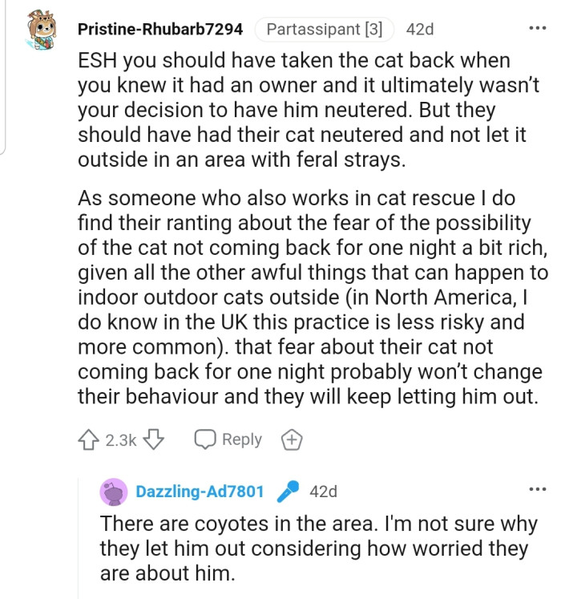Image resolution: width=561 pixels, height=599 pixels.
Task: Open Dazzling-Ad7801's avatar
Action: [114, 492]
